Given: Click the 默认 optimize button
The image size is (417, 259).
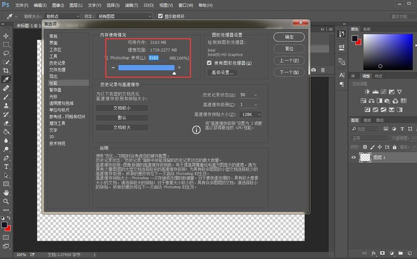Looking at the screenshot, I should tap(122, 118).
